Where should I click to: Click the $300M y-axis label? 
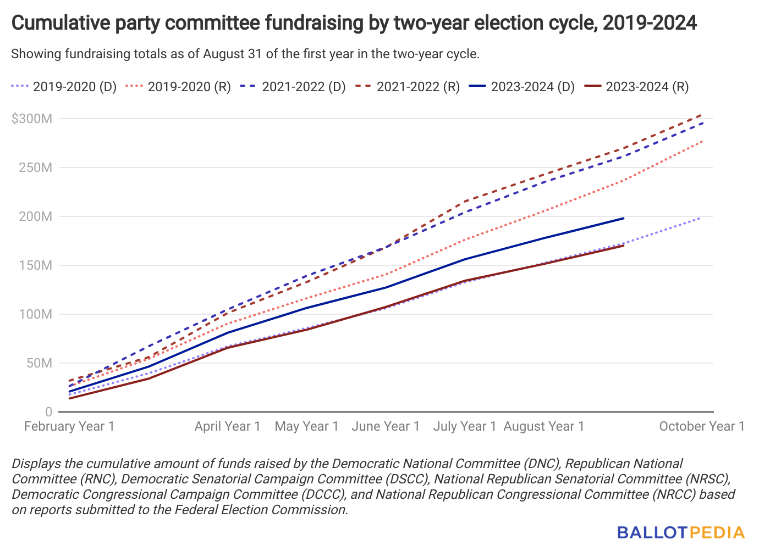(x=32, y=119)
